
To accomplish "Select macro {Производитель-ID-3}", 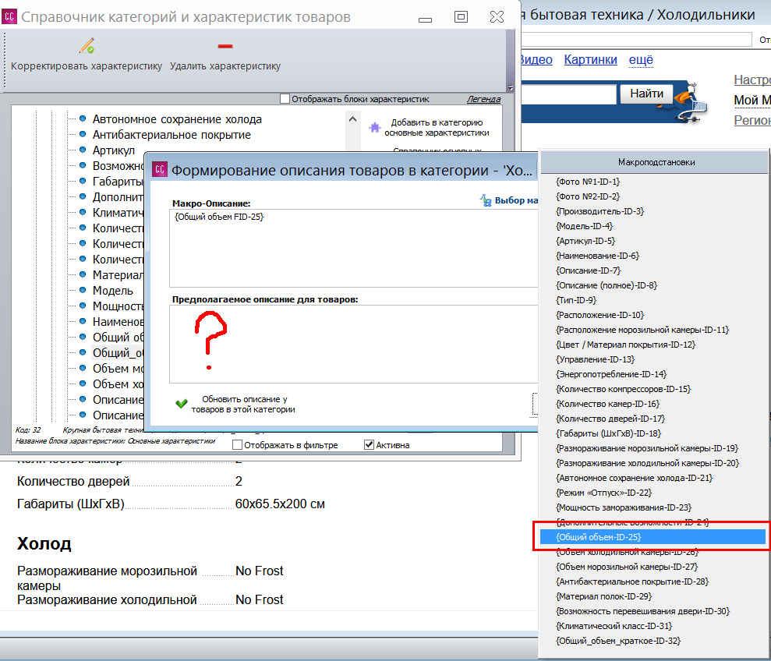I will 600,211.
